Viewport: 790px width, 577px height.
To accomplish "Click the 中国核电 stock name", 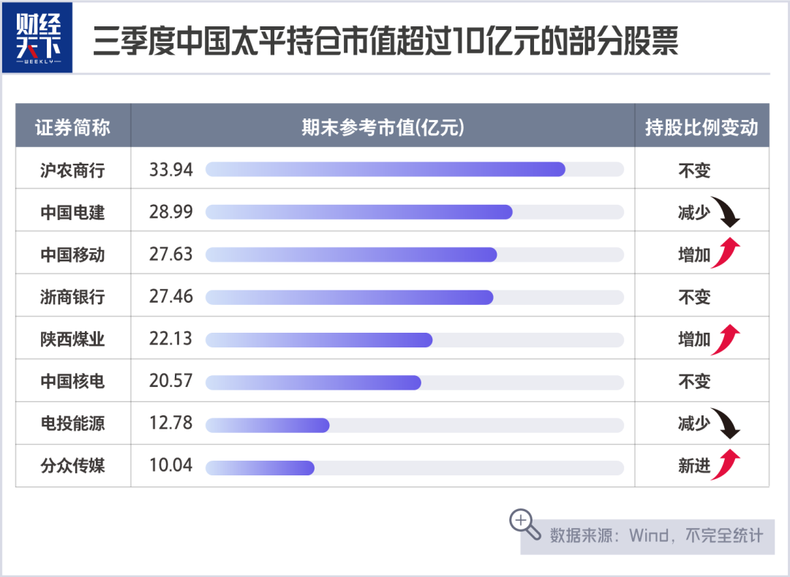I will point(73,381).
